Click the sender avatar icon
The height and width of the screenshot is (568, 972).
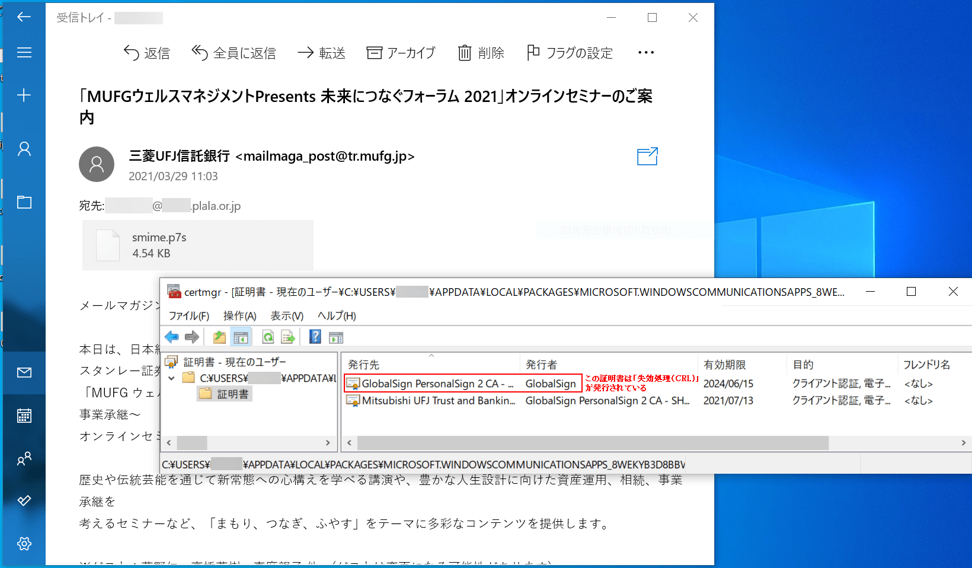tap(97, 164)
